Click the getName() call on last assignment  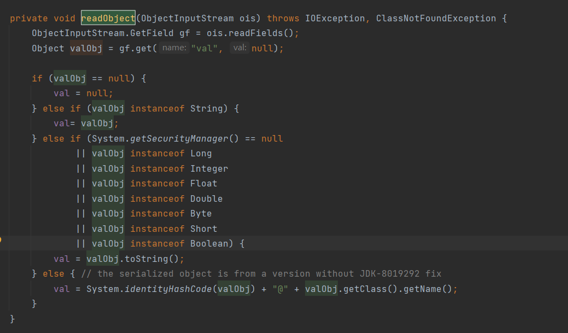(428, 289)
